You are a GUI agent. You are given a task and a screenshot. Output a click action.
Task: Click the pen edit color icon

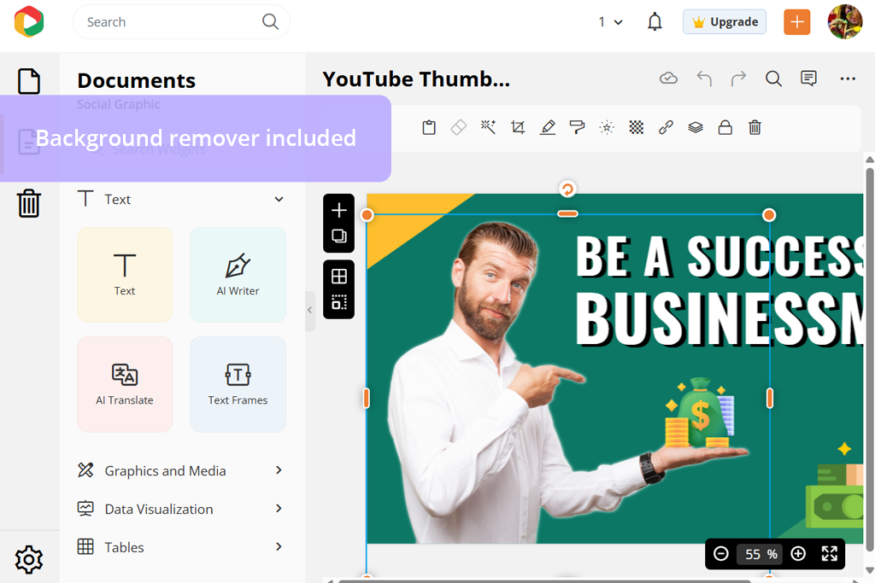pos(548,128)
